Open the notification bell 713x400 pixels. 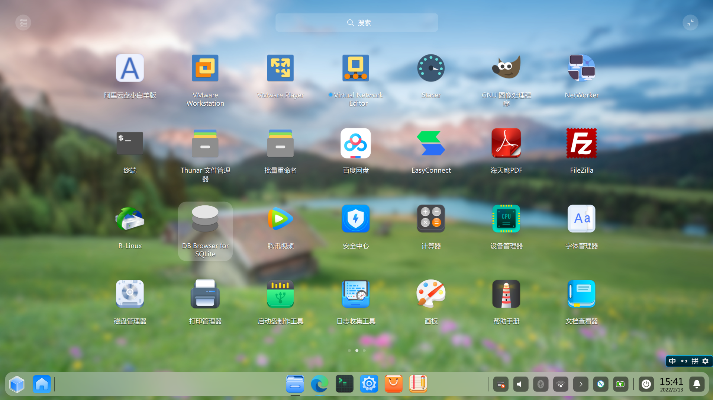(x=697, y=384)
